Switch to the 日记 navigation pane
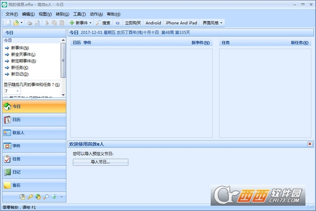 tap(34, 172)
